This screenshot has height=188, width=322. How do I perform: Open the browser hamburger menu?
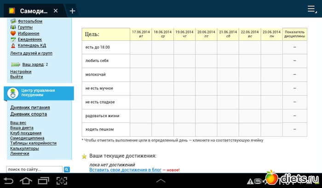point(311,9)
